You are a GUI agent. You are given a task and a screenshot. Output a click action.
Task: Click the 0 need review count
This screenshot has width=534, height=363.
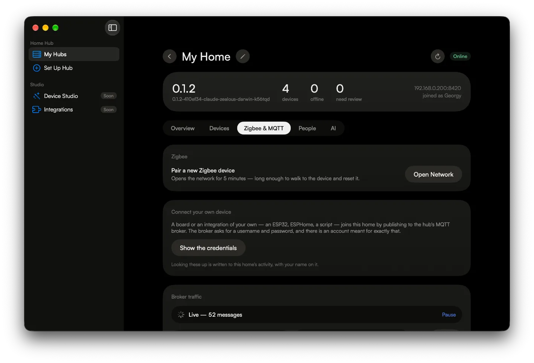(x=349, y=92)
